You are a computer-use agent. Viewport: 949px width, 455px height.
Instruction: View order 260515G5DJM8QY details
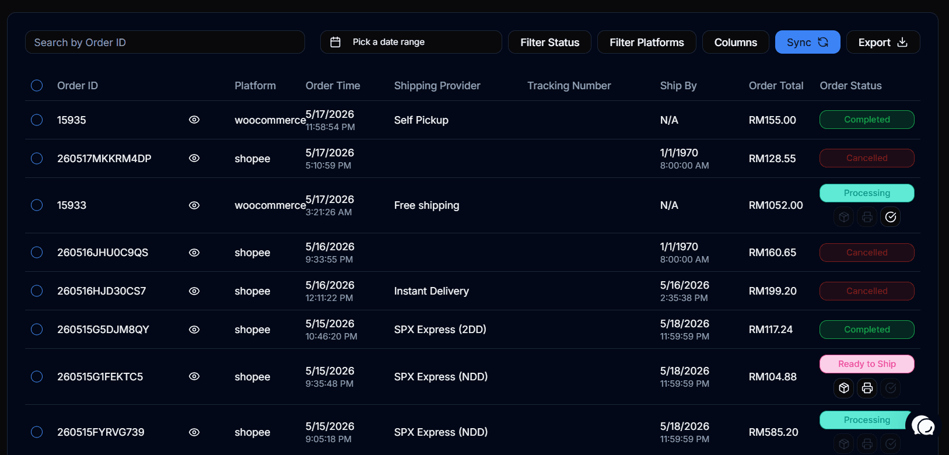(x=194, y=330)
